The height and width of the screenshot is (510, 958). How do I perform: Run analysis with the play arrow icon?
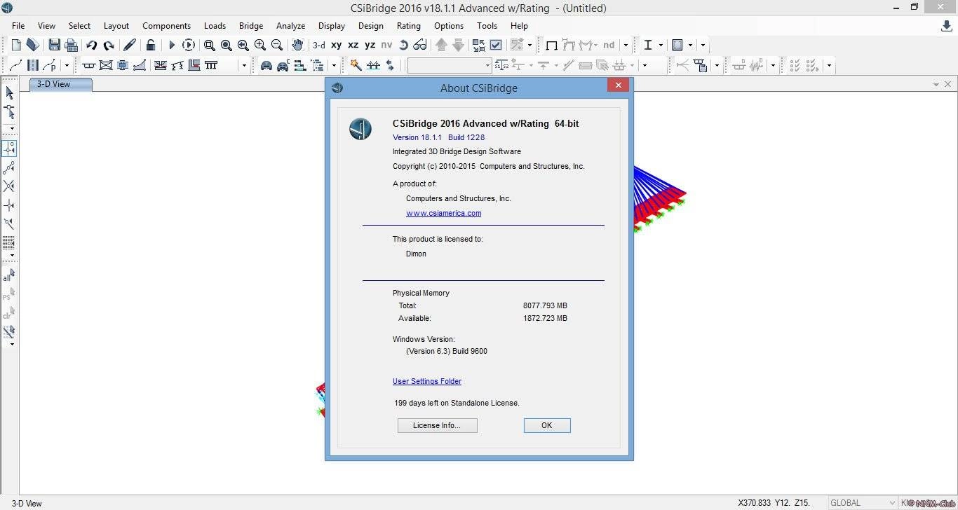point(171,45)
